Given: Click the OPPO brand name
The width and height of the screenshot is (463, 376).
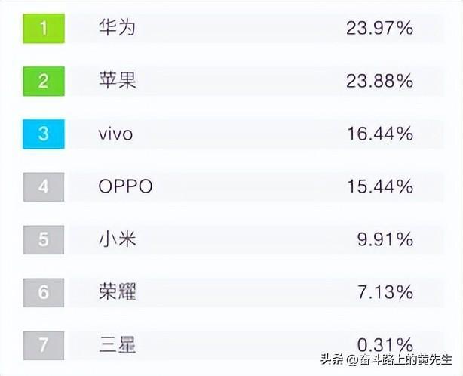Looking at the screenshot, I should [x=125, y=186].
